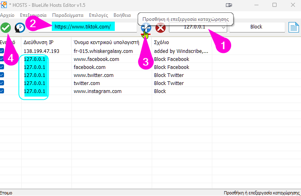Click the tiktok.com hostname input field
Screen dimensions: 301x196
[x=83, y=27]
